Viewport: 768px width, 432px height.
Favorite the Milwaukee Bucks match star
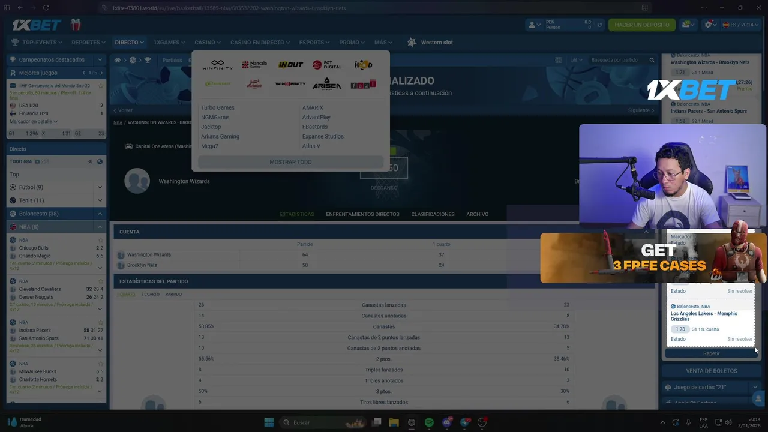coord(101,363)
